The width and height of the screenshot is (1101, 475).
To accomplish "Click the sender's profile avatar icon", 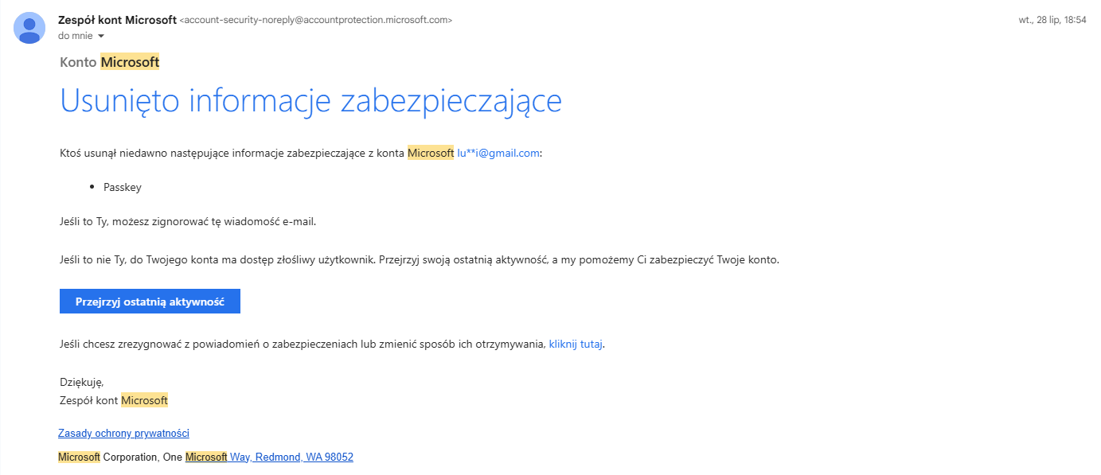I will pos(29,29).
